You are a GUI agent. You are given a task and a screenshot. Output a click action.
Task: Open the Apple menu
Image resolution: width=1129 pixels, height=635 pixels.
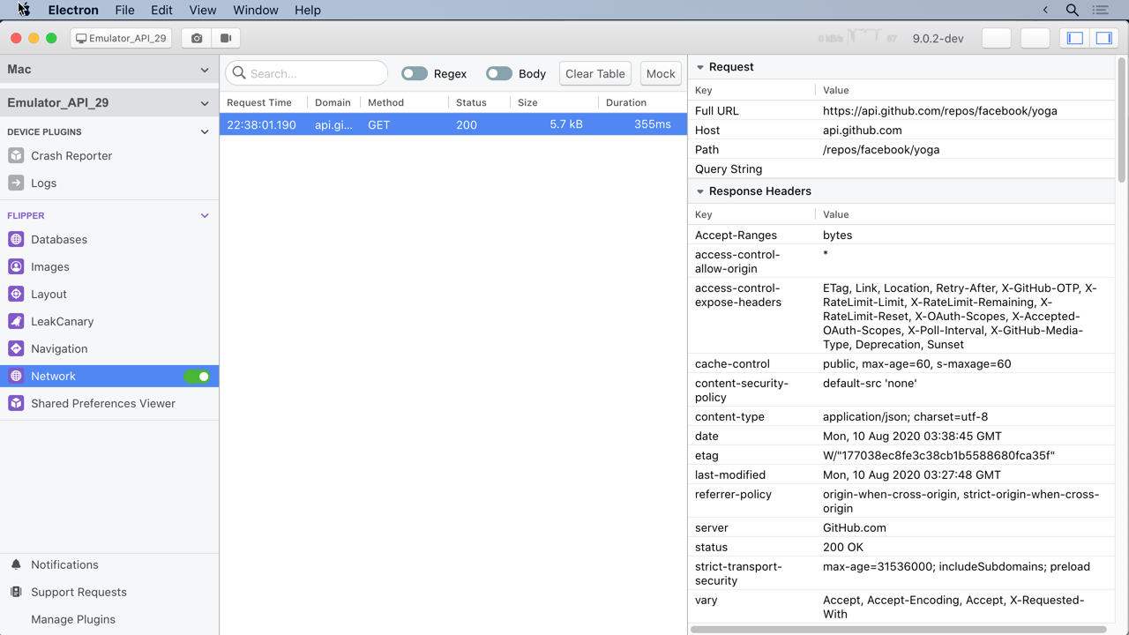click(24, 10)
